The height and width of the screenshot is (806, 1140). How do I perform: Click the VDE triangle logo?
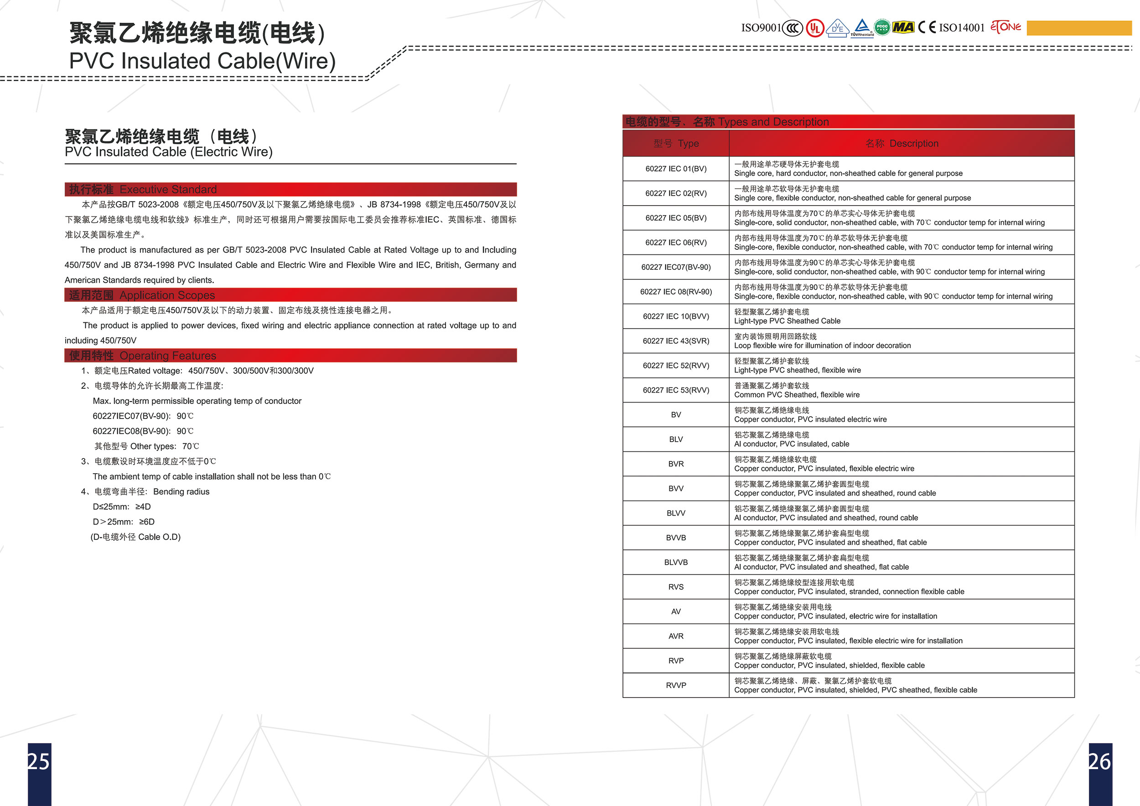[837, 28]
